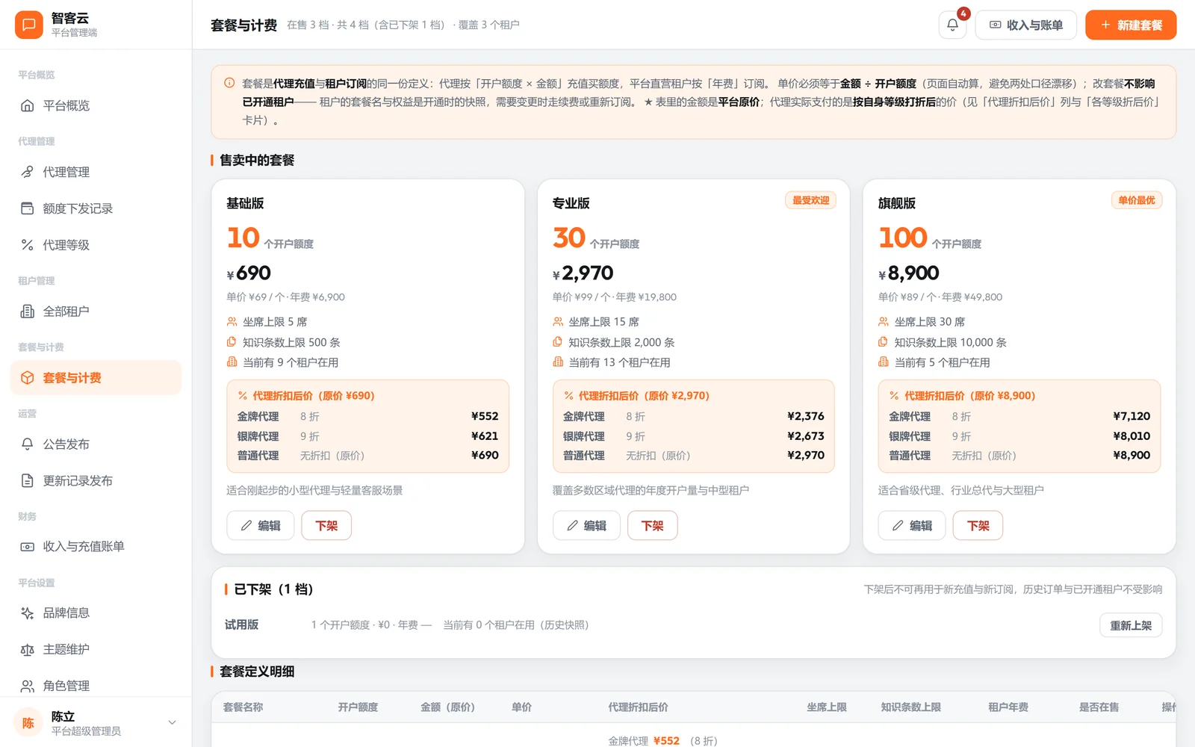Screen dimensions: 1195x747
Task: Click 新建套餐 button
Action: (x=1131, y=25)
